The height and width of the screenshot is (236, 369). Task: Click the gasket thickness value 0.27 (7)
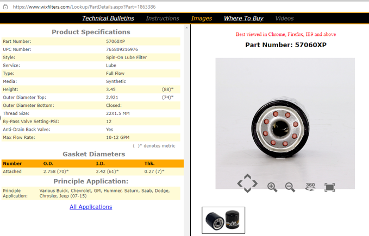(154, 171)
